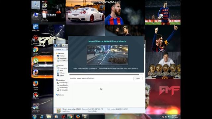Switch to Google Chrome in taskbar

[x=71, y=117]
